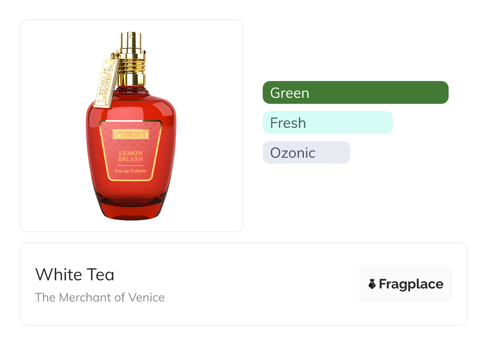Select the Ozonic accord bar
487x345 pixels.
coord(306,153)
